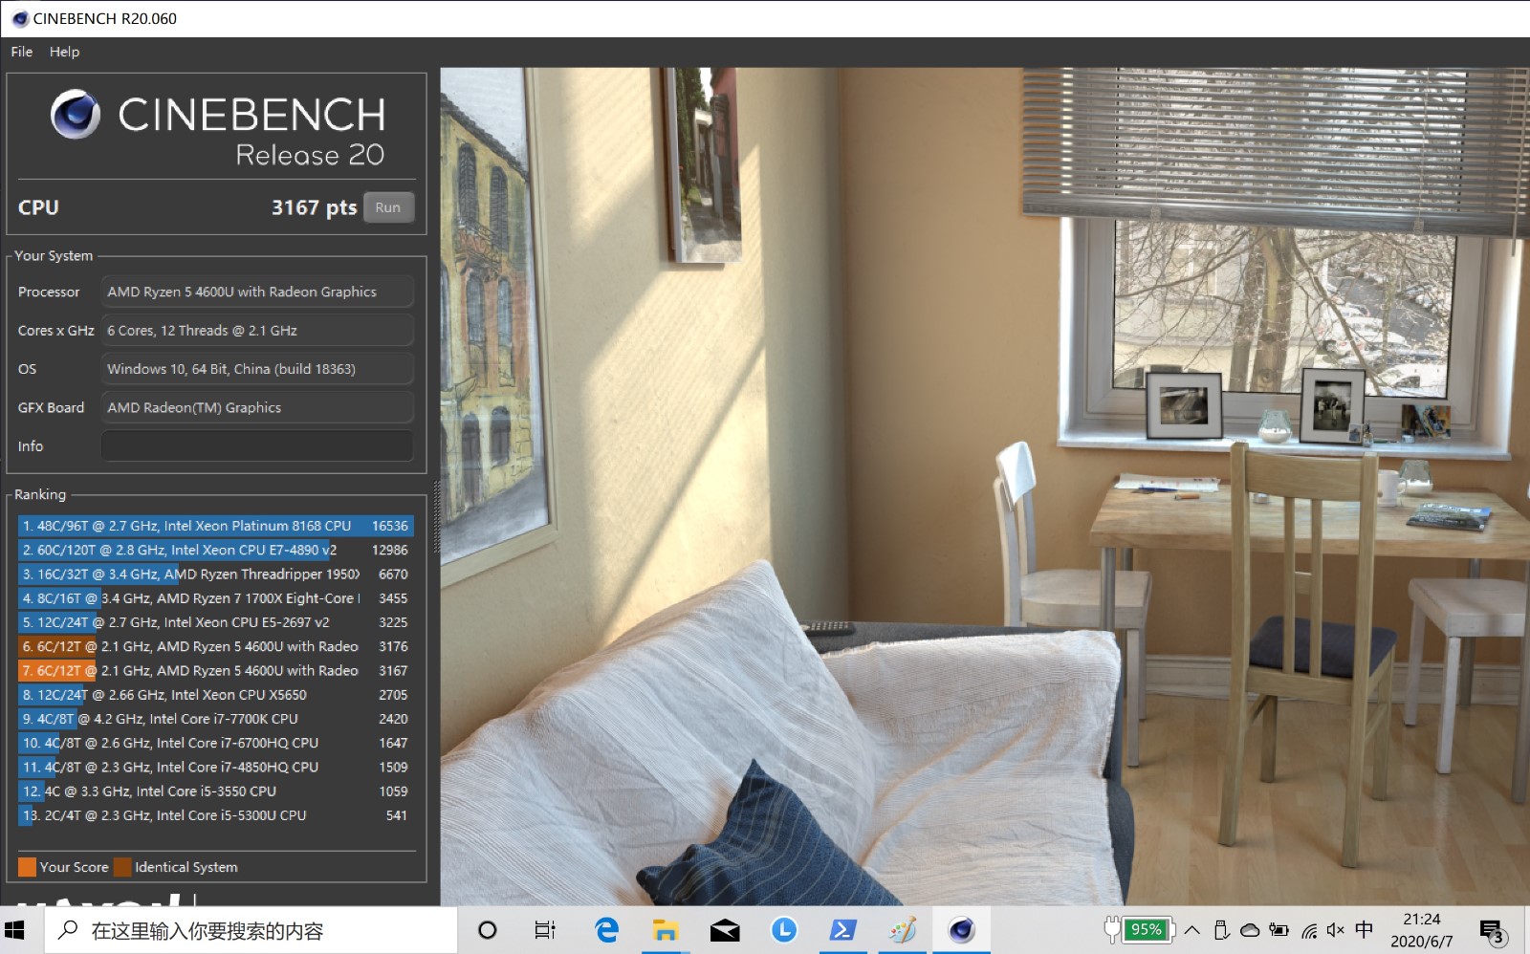Select ranking row Core i7-4850HQ CPU
The width and height of the screenshot is (1530, 954).
click(x=216, y=767)
